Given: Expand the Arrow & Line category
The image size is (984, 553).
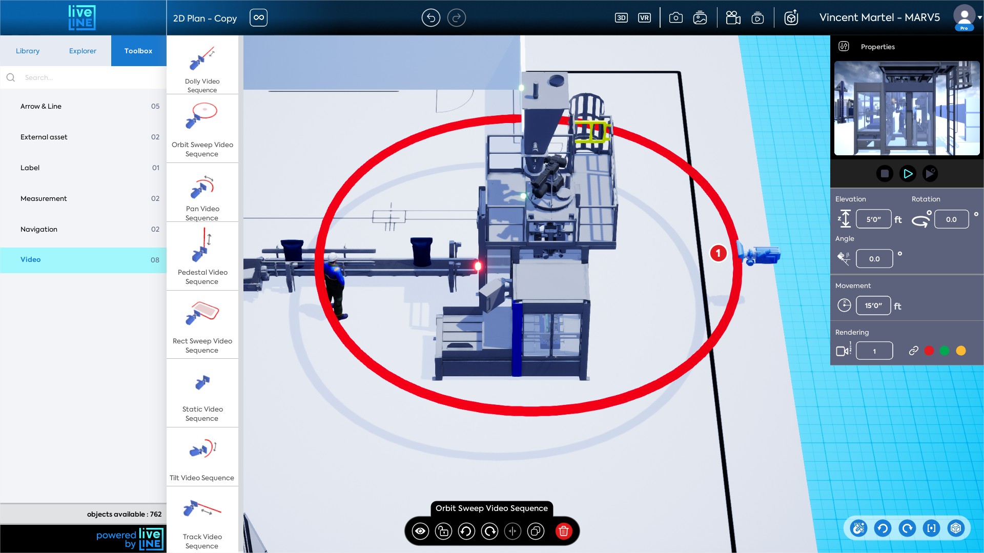Looking at the screenshot, I should (x=83, y=106).
